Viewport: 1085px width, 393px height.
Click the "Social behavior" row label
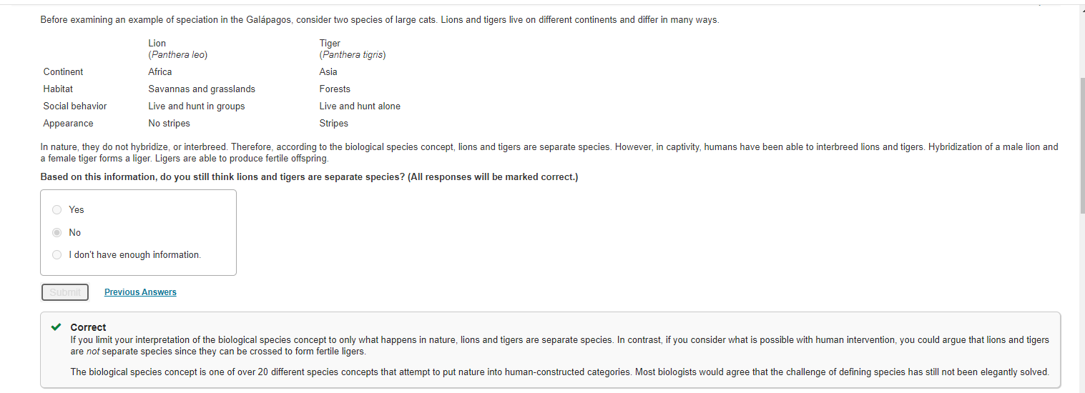pyautogui.click(x=75, y=106)
